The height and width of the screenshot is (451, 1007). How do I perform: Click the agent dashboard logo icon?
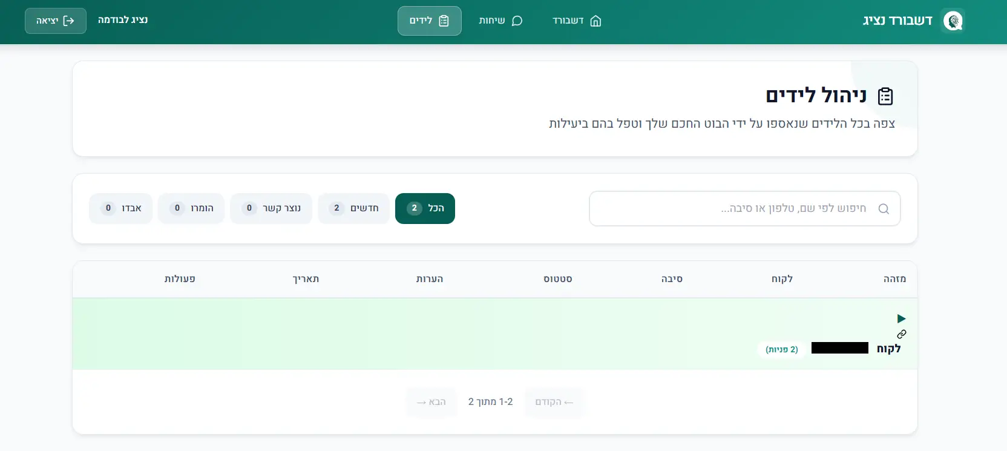tap(953, 21)
